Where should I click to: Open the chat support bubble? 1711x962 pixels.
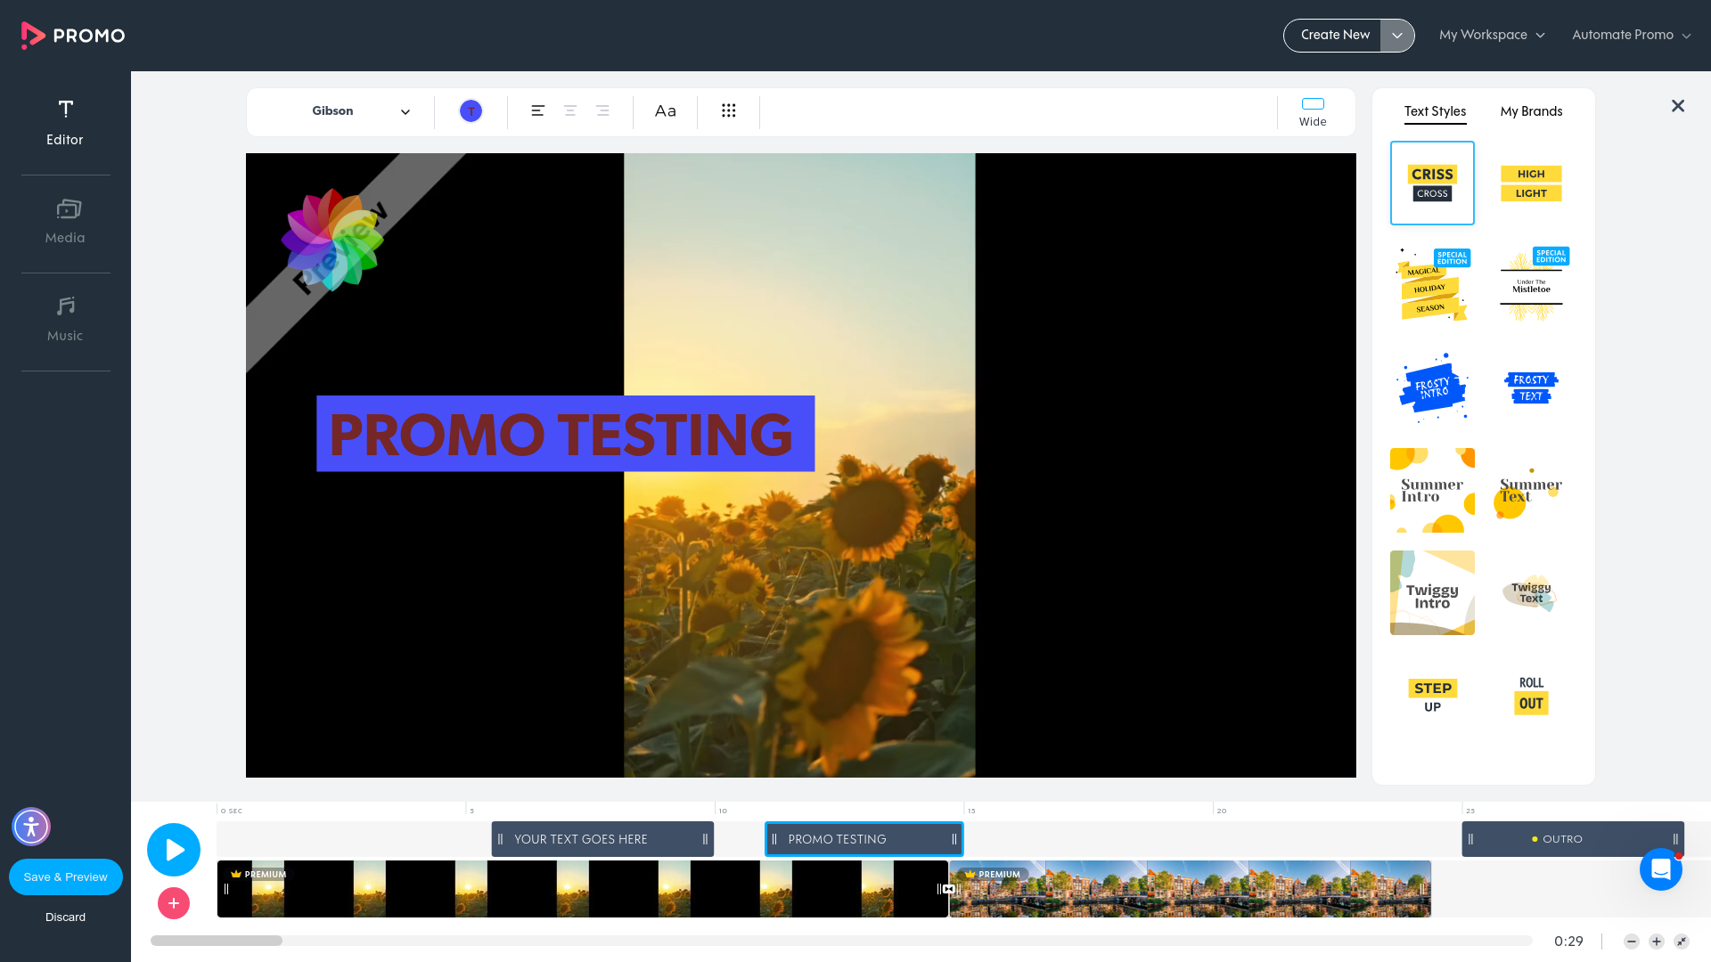(x=1660, y=870)
